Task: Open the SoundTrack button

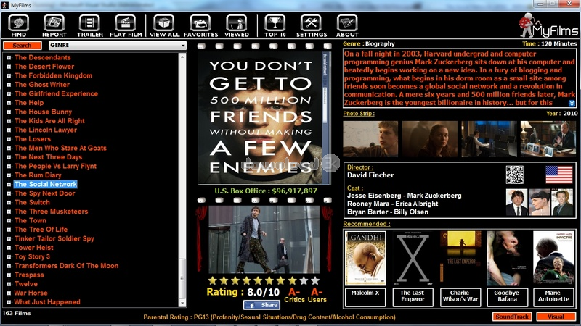Action: (512, 317)
